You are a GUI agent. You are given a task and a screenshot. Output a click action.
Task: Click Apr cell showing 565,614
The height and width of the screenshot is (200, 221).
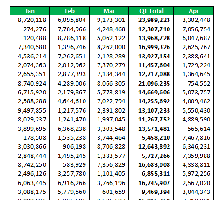tap(194, 129)
